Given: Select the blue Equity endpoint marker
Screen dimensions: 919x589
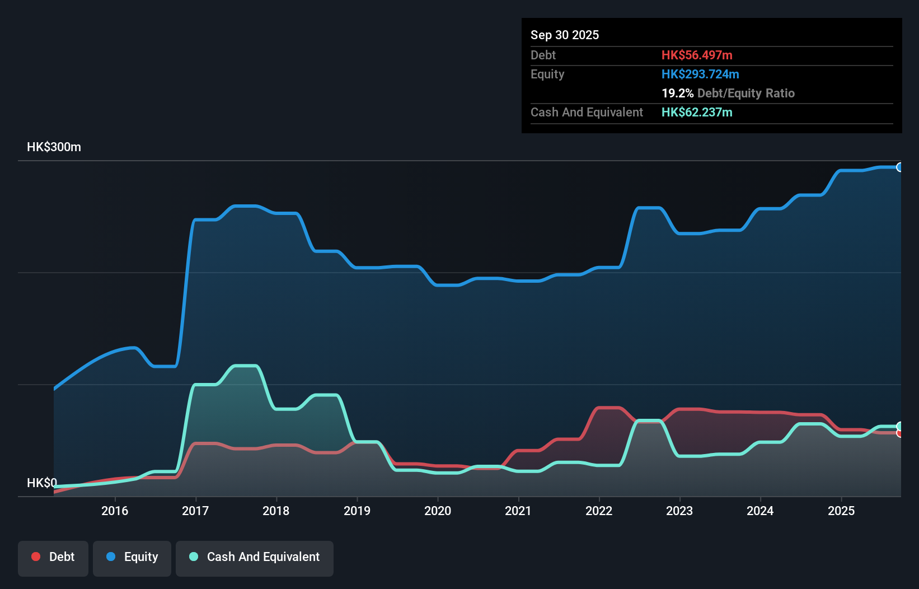Looking at the screenshot, I should pos(899,167).
